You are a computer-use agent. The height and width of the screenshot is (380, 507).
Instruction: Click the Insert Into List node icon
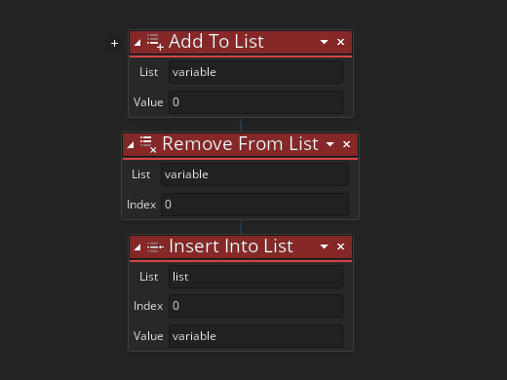[x=155, y=247]
